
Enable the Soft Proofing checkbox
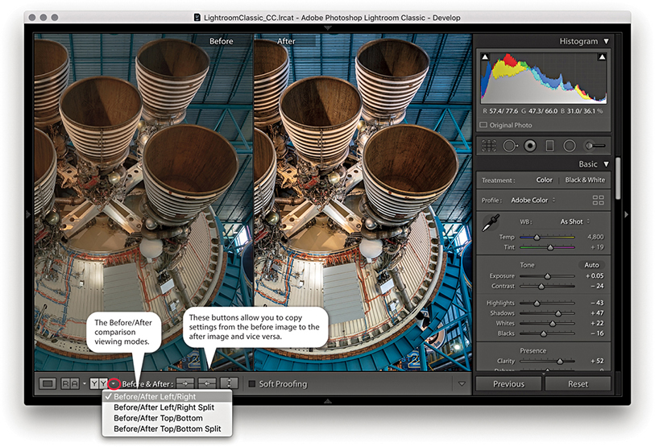point(252,384)
